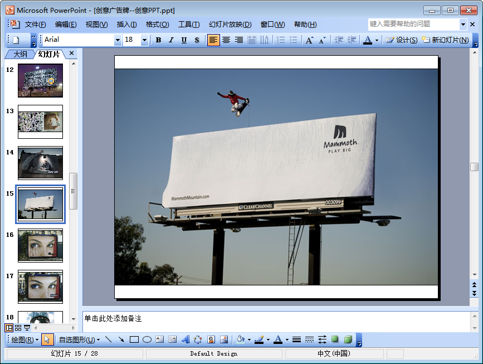Open the font size dropdown
Image resolution: width=483 pixels, height=364 pixels.
[145, 40]
